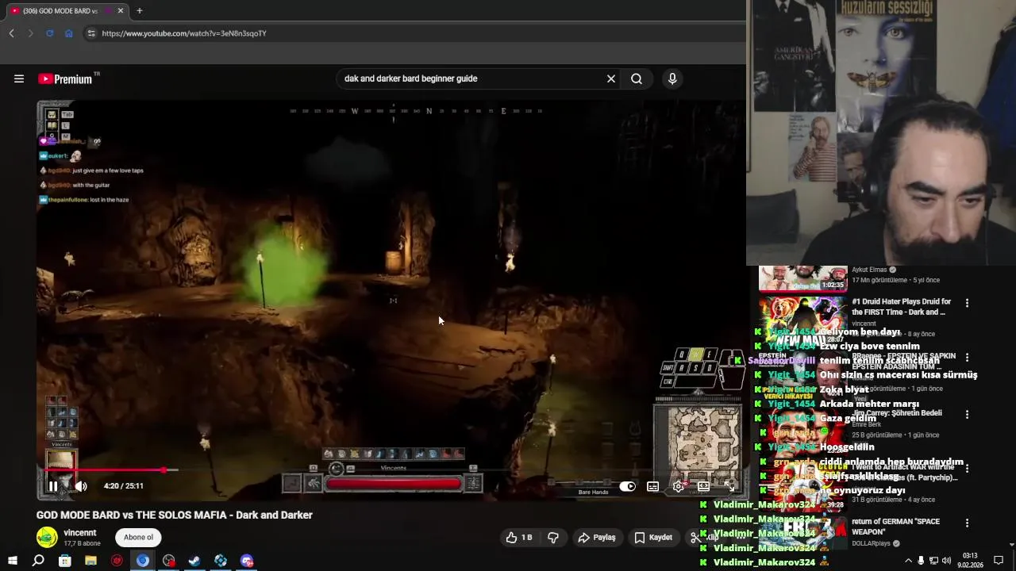View site information icon in address bar

91,33
